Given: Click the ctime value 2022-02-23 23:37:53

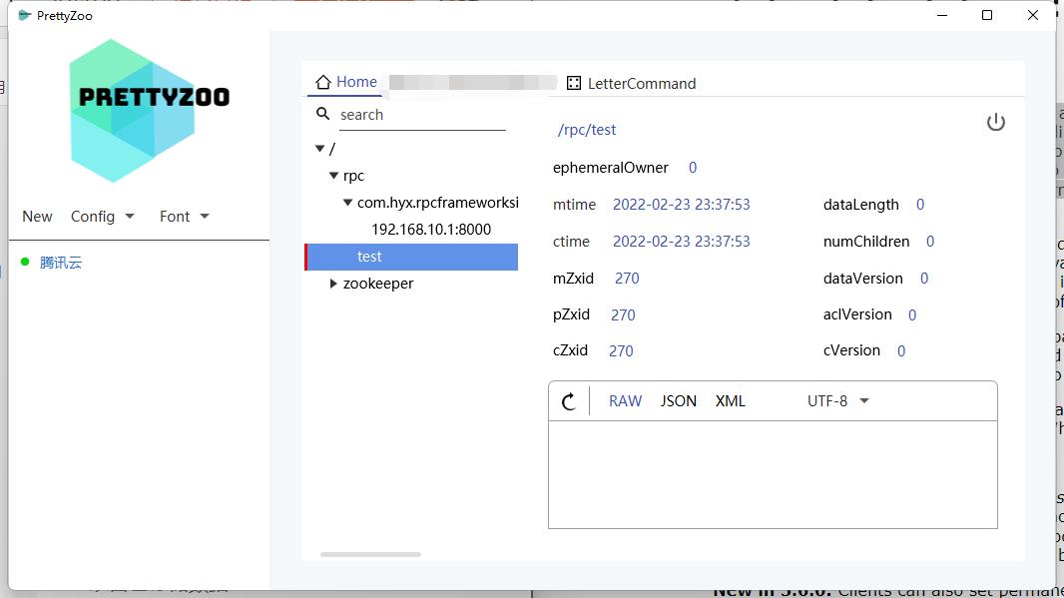Looking at the screenshot, I should [x=682, y=242].
